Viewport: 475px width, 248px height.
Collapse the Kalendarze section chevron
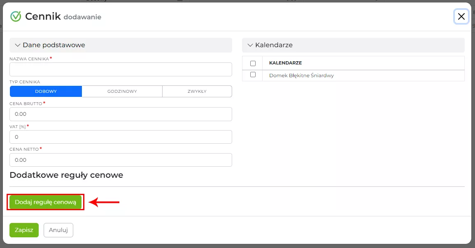coord(250,45)
